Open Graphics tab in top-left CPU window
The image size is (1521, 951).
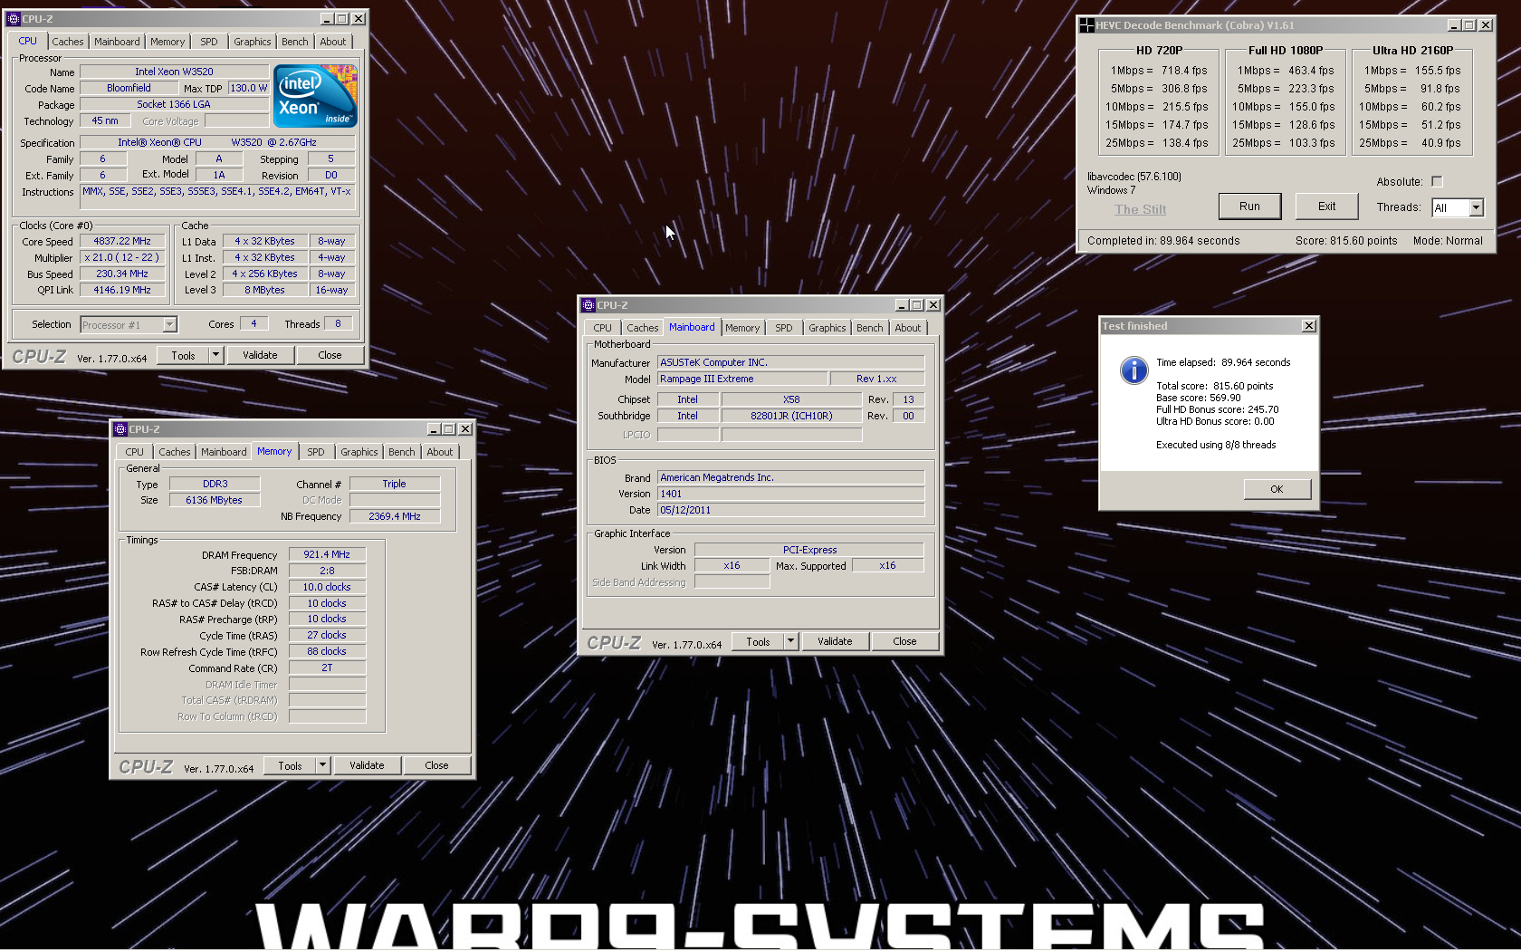point(252,42)
